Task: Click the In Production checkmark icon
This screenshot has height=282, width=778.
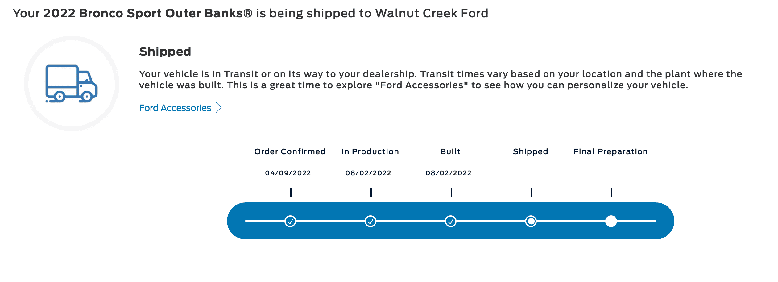Action: (371, 221)
